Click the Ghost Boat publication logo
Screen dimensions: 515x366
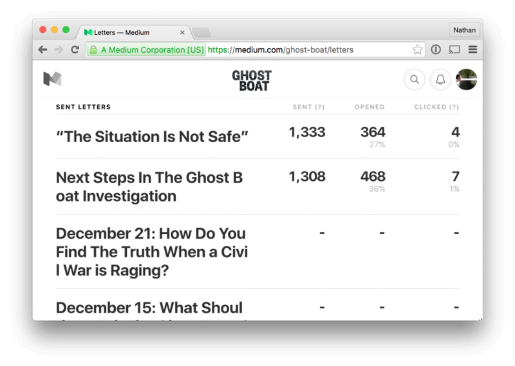tap(252, 80)
